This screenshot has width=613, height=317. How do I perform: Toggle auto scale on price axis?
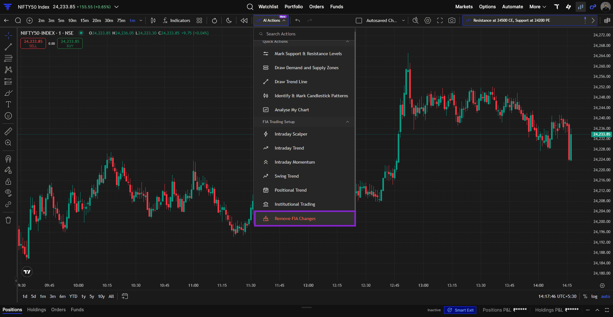605,296
